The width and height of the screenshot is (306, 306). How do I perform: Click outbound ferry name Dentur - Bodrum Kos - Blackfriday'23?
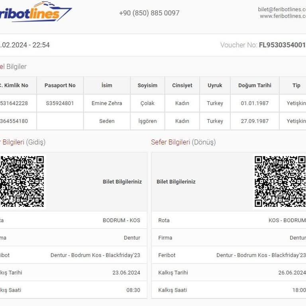(95, 255)
